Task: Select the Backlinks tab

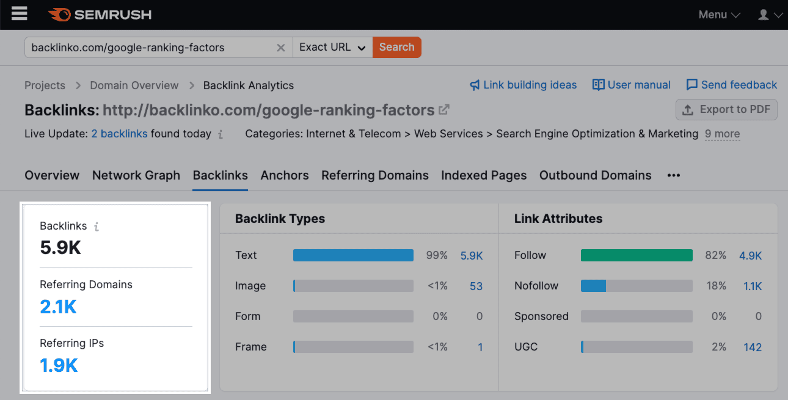Action: pos(221,175)
